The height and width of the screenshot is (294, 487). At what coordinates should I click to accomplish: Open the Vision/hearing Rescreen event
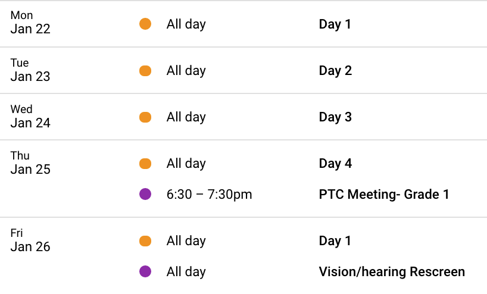(x=392, y=271)
